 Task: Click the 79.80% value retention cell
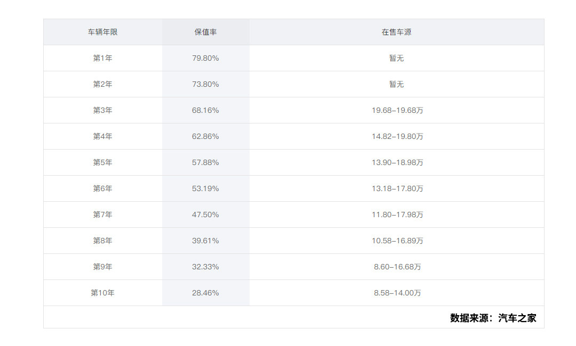point(205,58)
